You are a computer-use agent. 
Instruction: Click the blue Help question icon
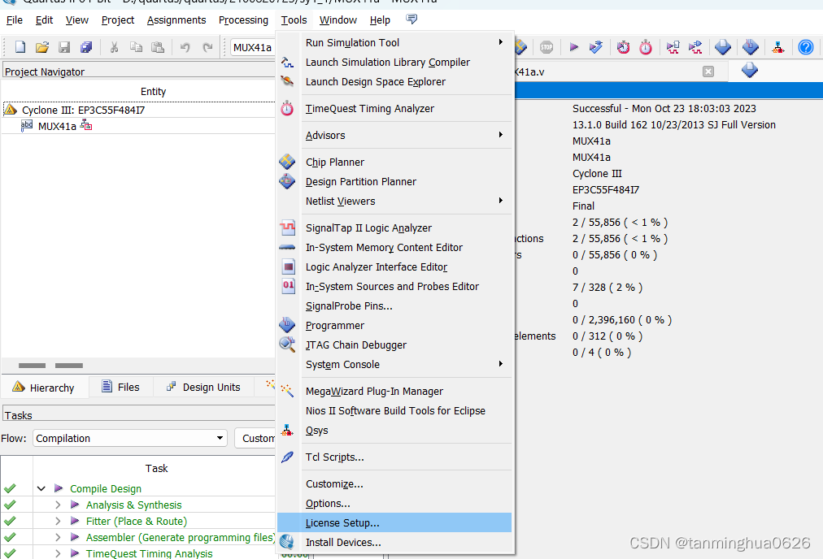[806, 47]
